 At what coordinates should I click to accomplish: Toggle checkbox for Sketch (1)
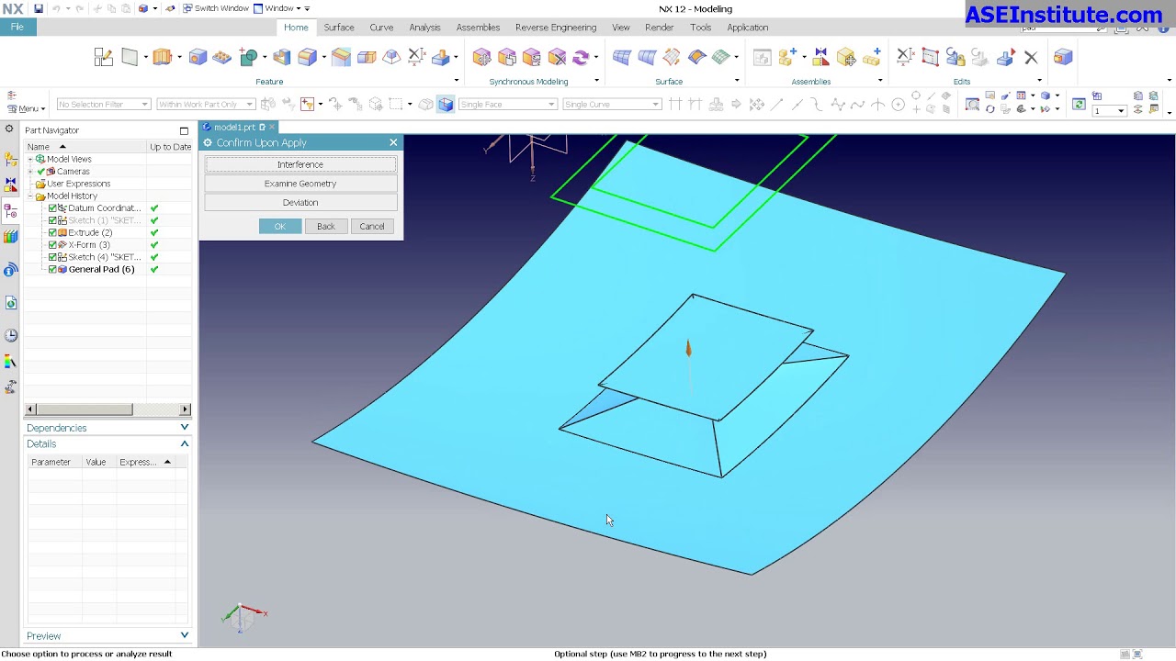coord(52,220)
